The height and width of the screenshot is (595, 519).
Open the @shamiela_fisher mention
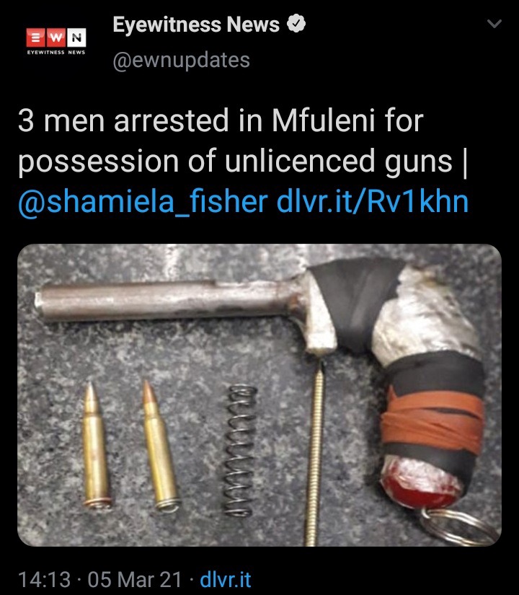click(x=143, y=201)
